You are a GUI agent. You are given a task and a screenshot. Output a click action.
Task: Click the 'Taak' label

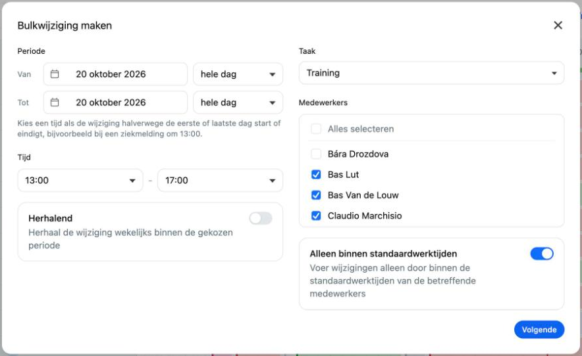pyautogui.click(x=307, y=51)
